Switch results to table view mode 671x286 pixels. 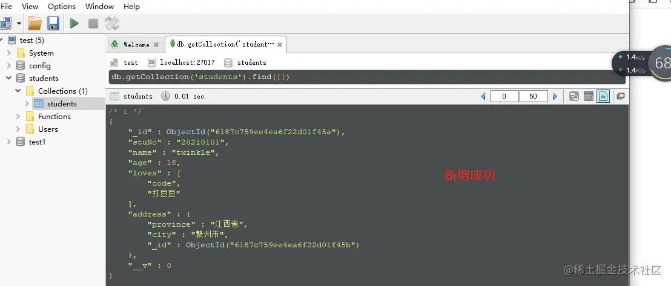coord(589,96)
